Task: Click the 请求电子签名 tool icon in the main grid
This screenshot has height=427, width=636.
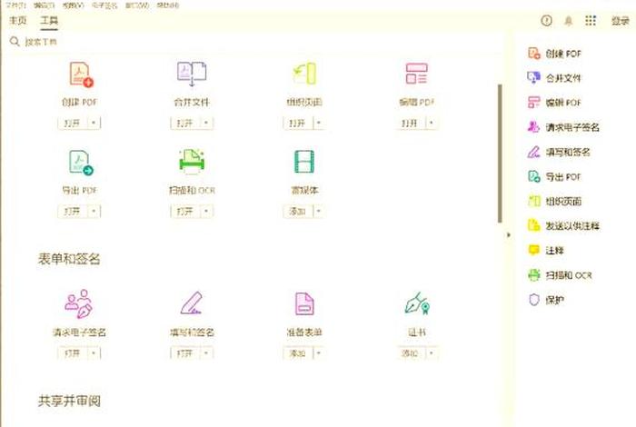Action: click(x=79, y=303)
